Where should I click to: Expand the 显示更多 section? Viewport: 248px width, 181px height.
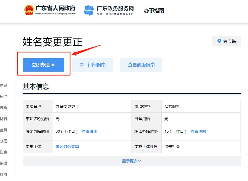click(x=131, y=161)
